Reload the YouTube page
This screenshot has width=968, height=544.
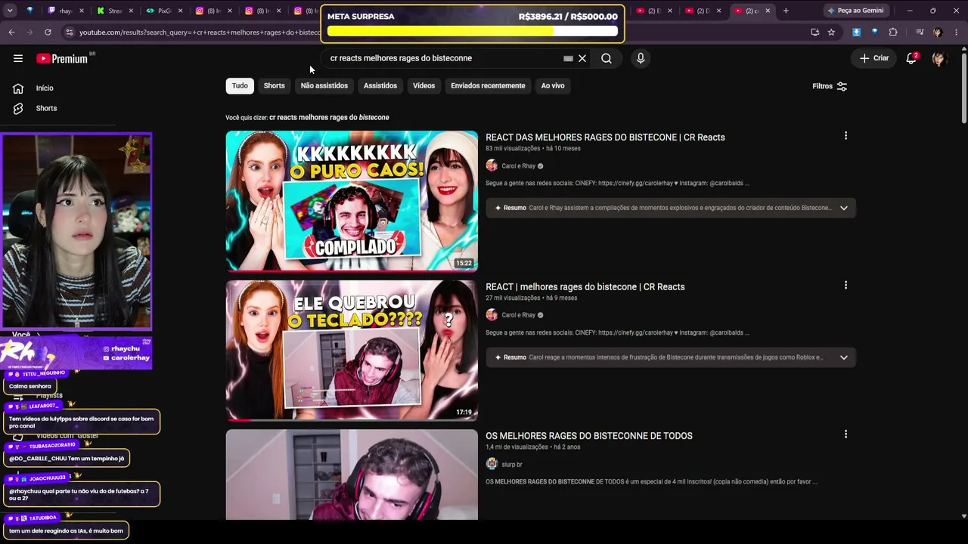point(48,32)
